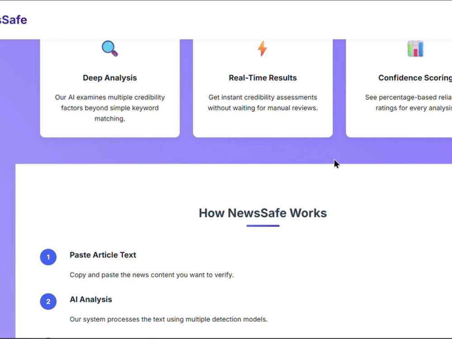The image size is (452, 339).
Task: Click text 'Our AI examines multiple credibility'
Action: point(110,98)
